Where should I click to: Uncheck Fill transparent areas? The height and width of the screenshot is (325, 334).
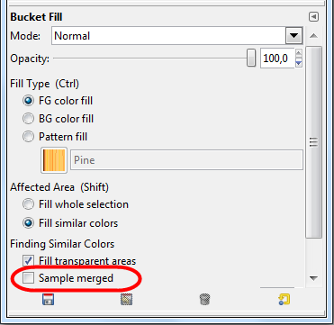pyautogui.click(x=29, y=260)
